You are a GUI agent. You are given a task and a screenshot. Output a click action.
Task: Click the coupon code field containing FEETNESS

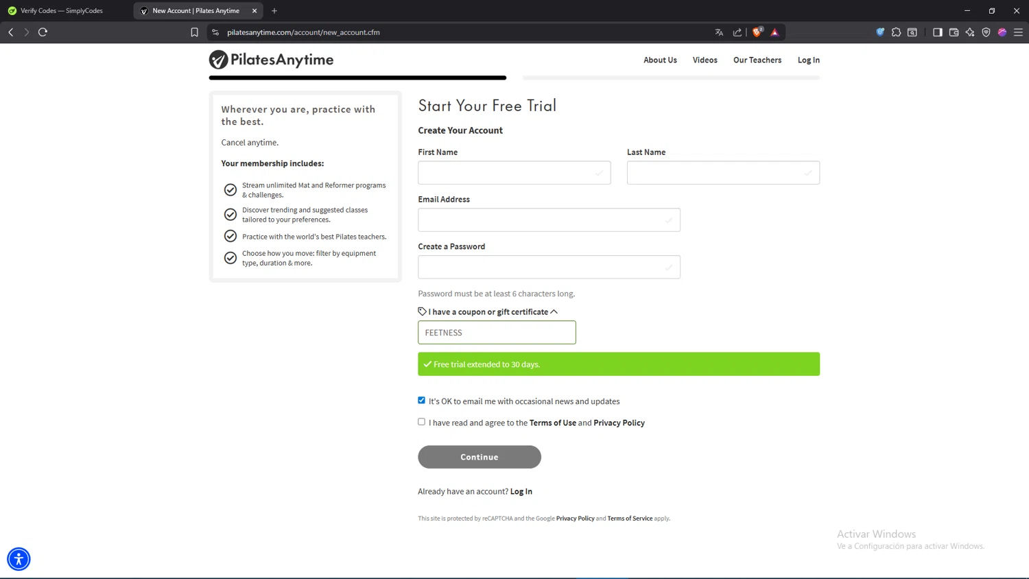point(497,333)
